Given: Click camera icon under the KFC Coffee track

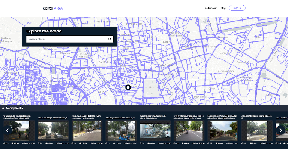Looking at the screenshot, I should [174, 143].
